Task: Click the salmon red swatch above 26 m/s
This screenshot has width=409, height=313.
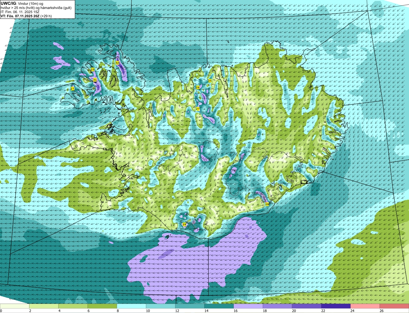Action: coord(394,306)
